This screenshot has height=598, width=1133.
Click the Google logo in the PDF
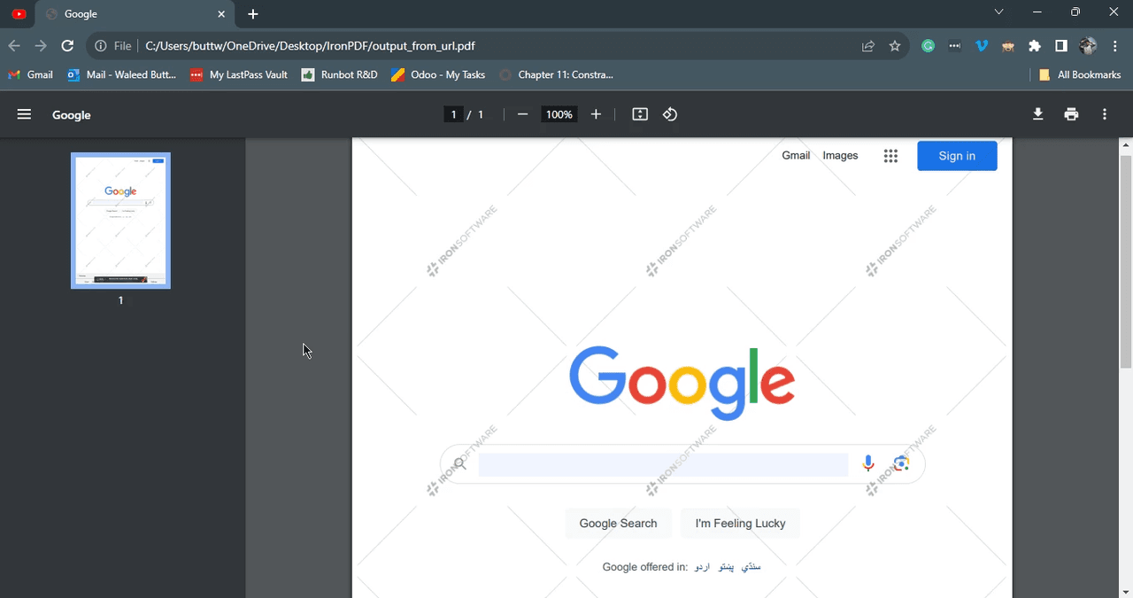(682, 383)
